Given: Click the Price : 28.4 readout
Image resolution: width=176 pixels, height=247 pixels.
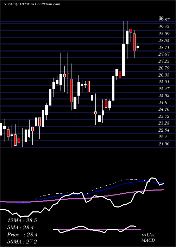Looking at the screenshot, I should tap(22, 235).
